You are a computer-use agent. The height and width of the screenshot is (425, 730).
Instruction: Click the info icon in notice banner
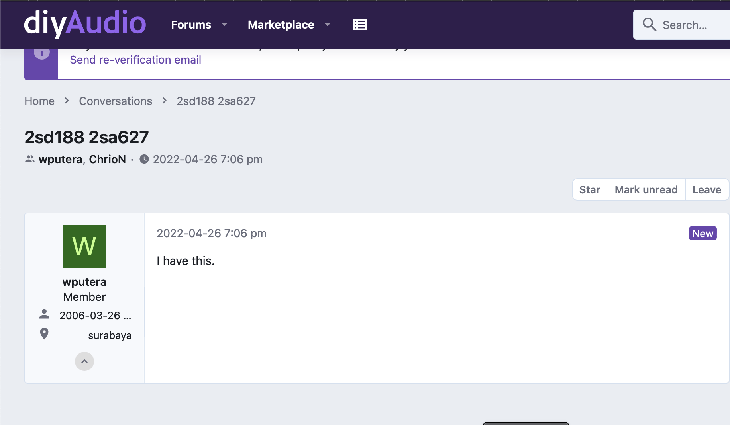click(x=42, y=53)
